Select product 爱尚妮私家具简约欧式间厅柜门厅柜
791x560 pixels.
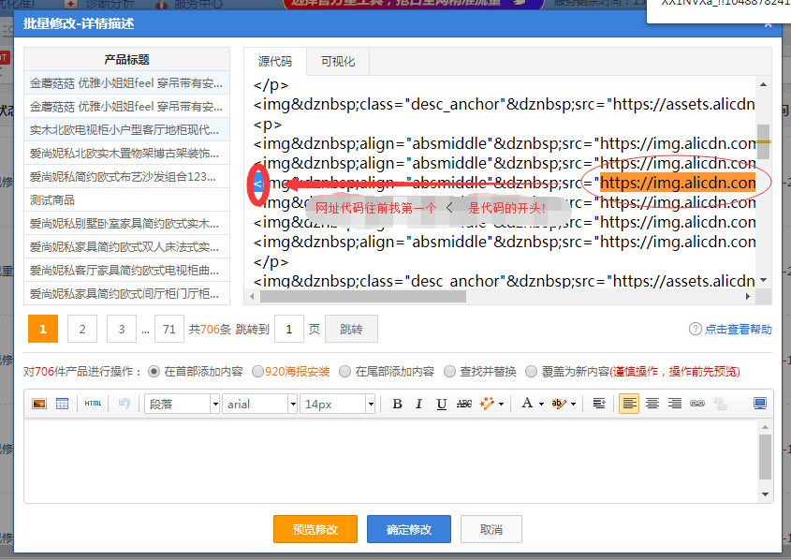coord(126,294)
